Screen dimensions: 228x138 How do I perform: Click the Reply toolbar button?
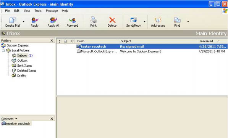(34, 22)
